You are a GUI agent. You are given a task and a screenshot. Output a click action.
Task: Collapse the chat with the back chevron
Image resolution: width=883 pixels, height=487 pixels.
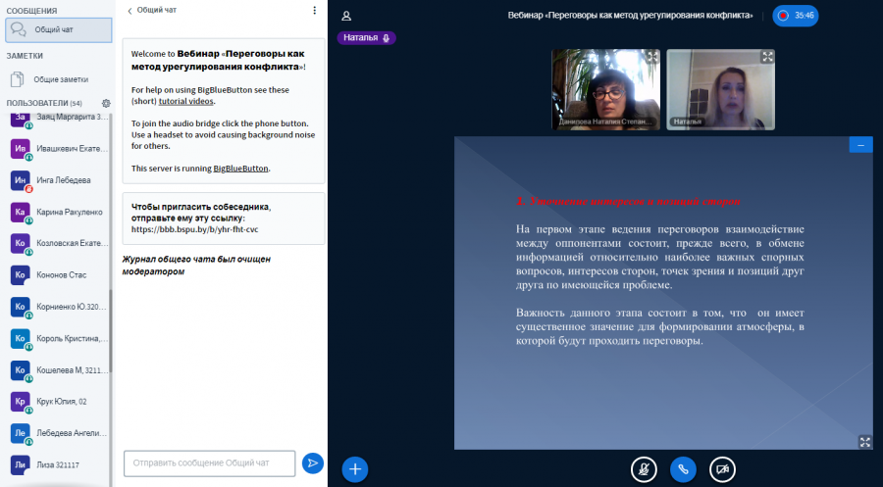tap(130, 11)
